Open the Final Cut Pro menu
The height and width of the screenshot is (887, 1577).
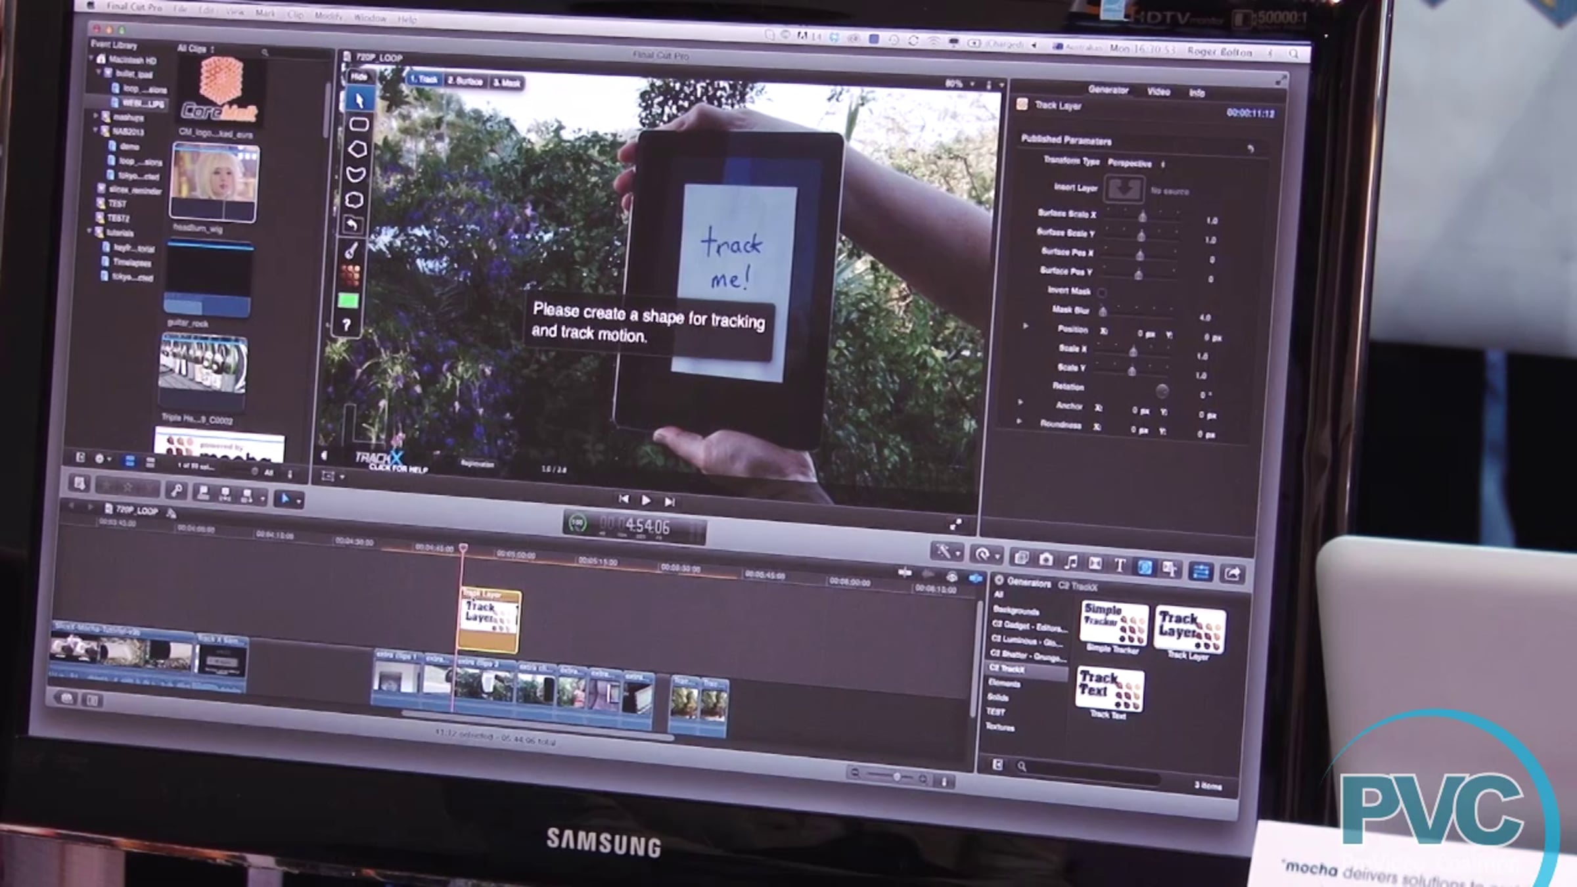(x=134, y=7)
